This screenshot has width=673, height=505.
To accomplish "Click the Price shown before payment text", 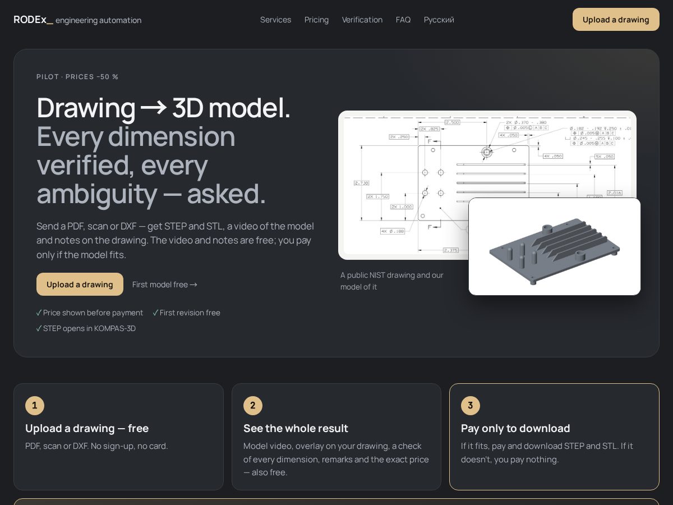I will coord(93,313).
